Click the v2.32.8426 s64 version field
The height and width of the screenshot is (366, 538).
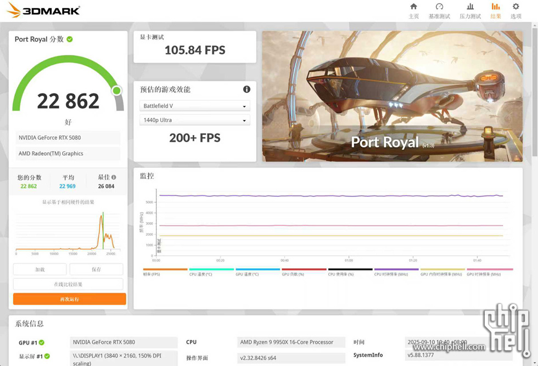tap(291, 358)
